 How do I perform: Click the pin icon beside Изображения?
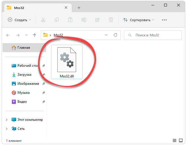coord(44,84)
